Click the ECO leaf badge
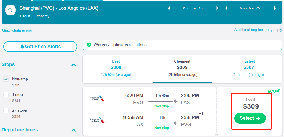 pyautogui.click(x=274, y=91)
